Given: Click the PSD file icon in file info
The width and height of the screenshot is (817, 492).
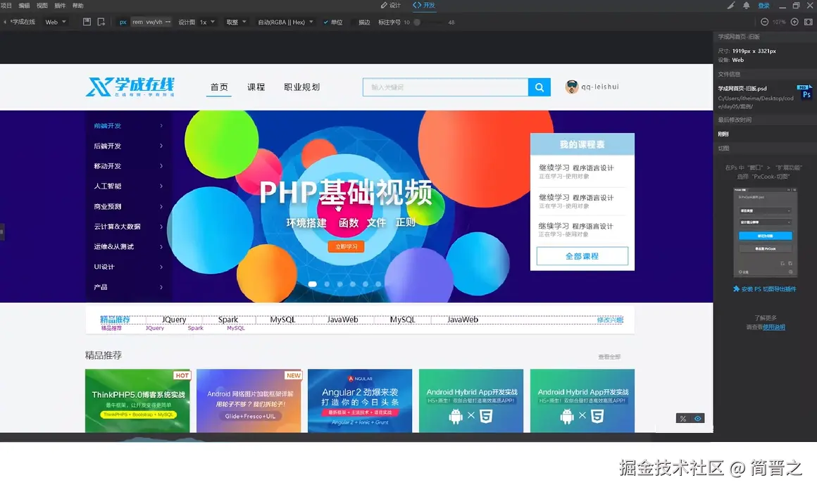Looking at the screenshot, I should [806, 93].
